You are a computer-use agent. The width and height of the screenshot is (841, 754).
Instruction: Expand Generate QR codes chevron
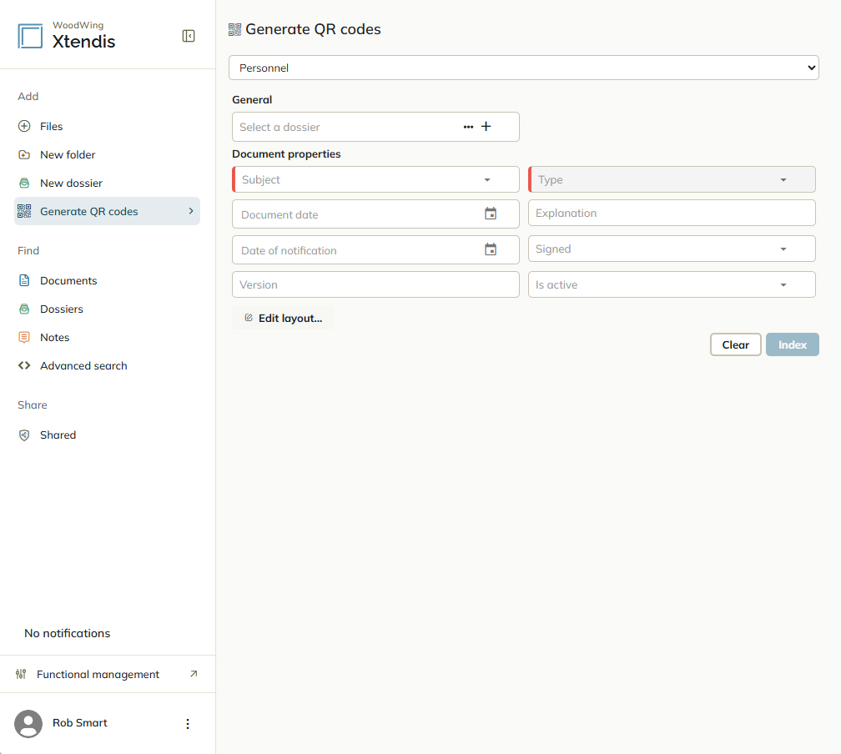coord(191,211)
